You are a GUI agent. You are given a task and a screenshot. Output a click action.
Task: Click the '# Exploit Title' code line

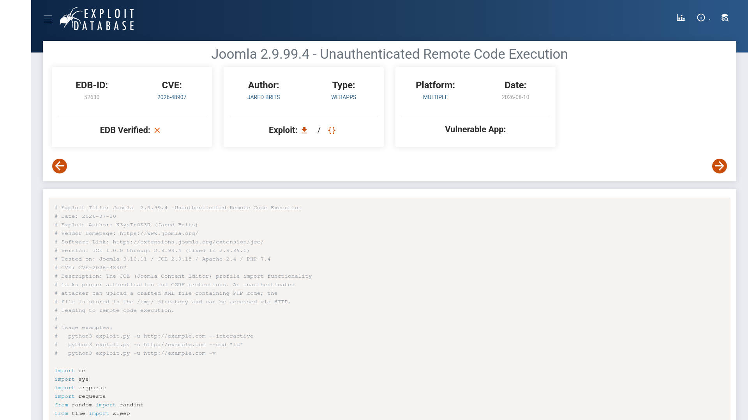(x=178, y=208)
